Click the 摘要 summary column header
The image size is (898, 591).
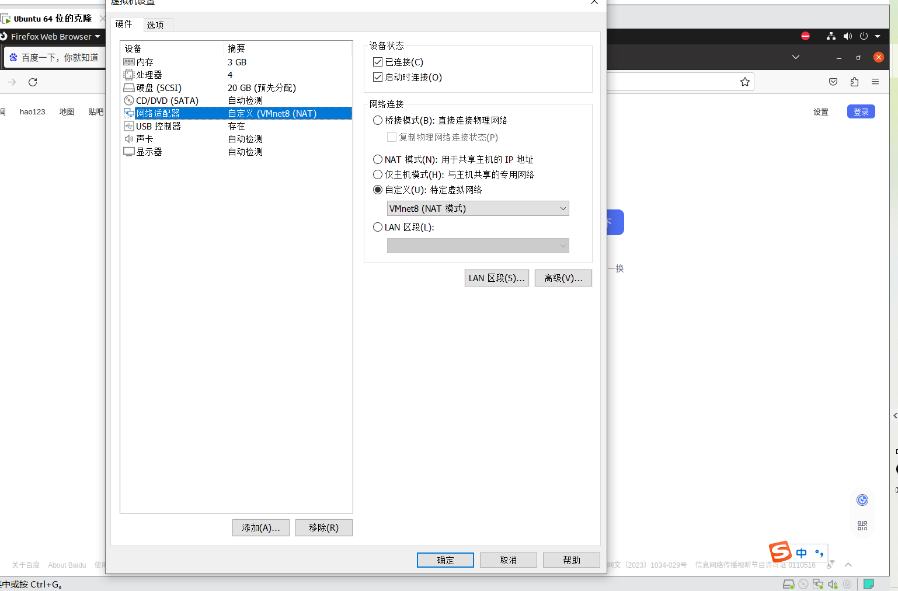point(288,48)
